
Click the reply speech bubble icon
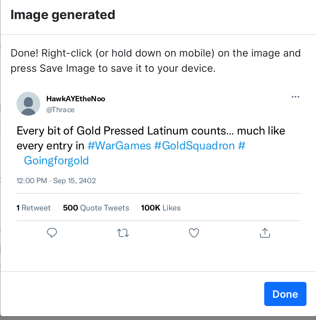pyautogui.click(x=52, y=233)
